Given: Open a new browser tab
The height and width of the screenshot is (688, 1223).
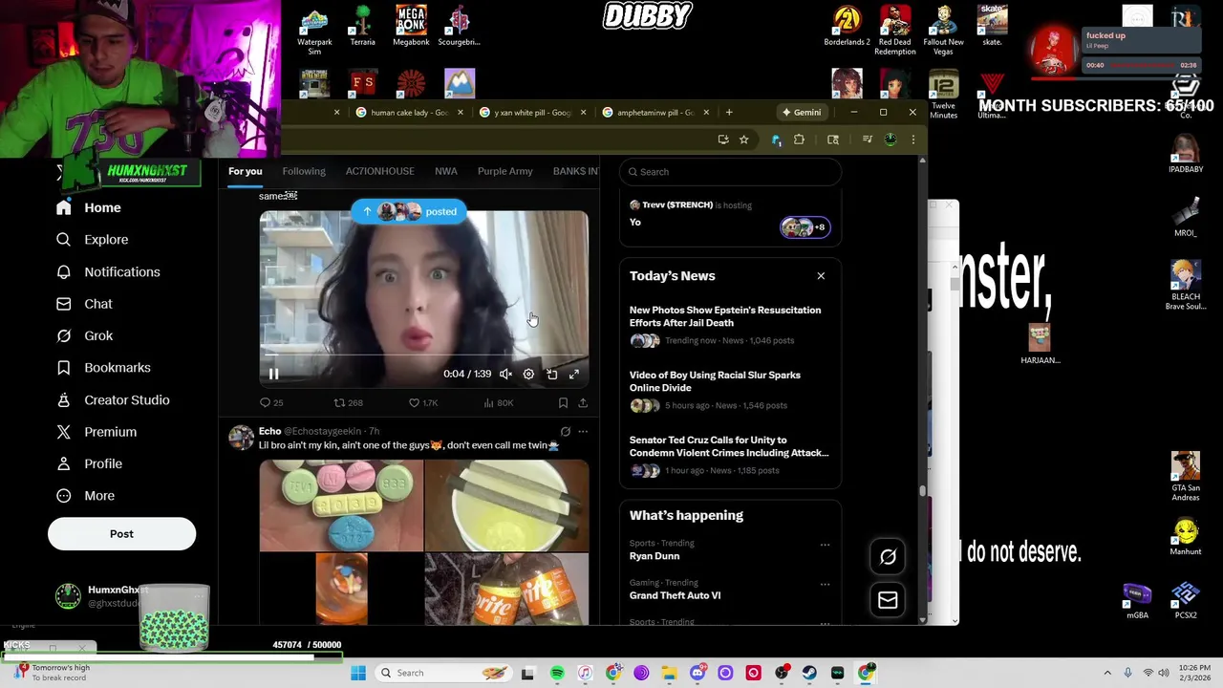Looking at the screenshot, I should coord(729,113).
